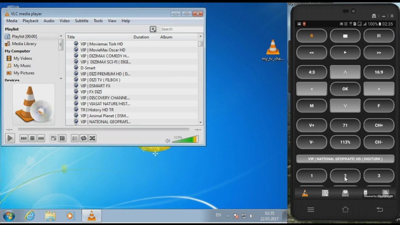Image resolution: width=400 pixels, height=225 pixels.
Task: Open the Subtitle menu
Action: pyautogui.click(x=82, y=21)
